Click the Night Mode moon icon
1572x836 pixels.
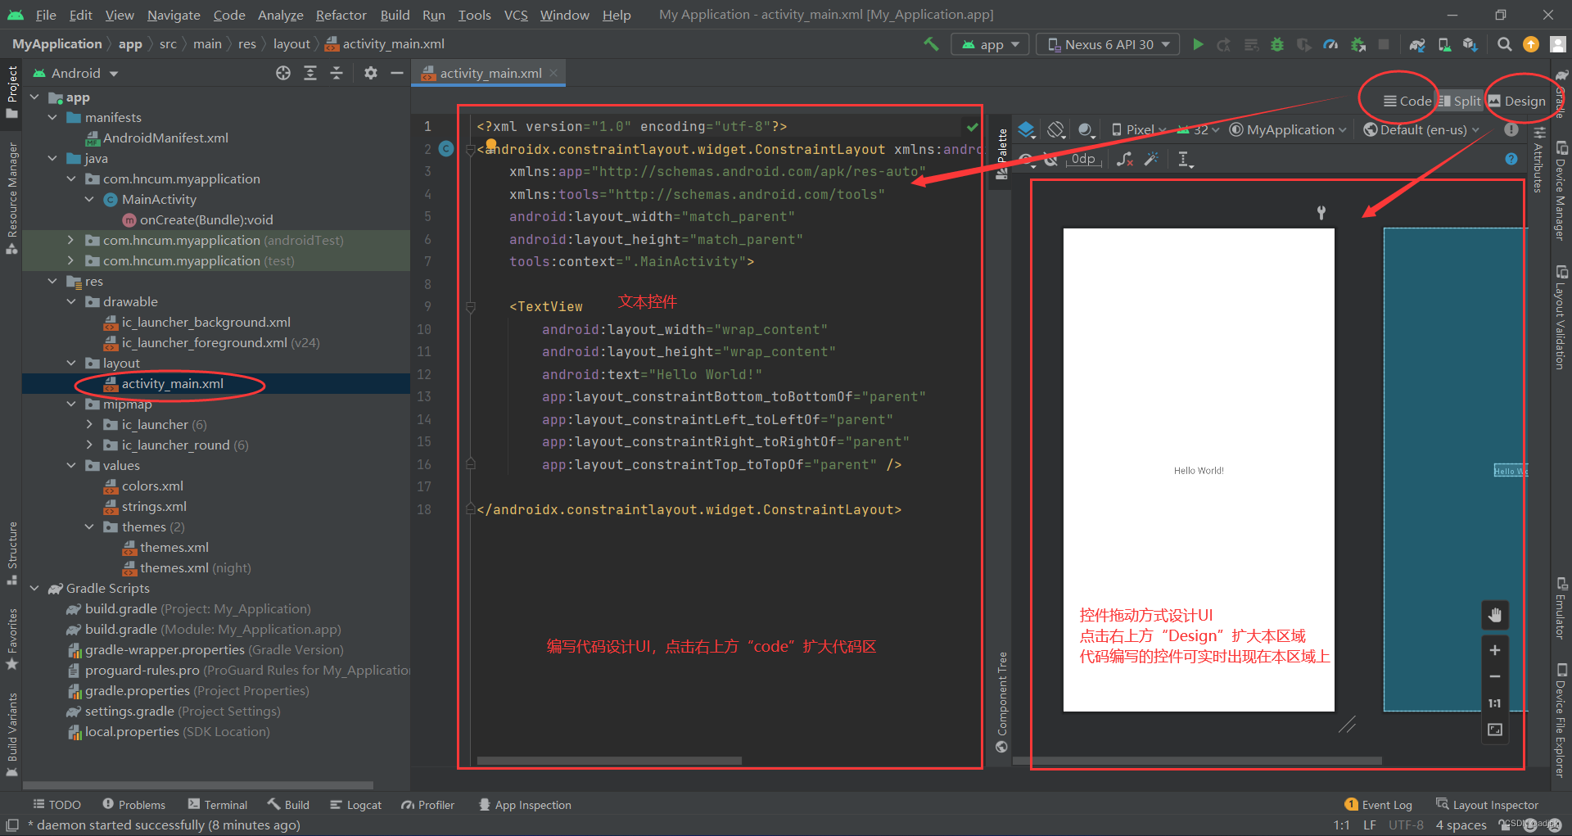[x=1086, y=129]
